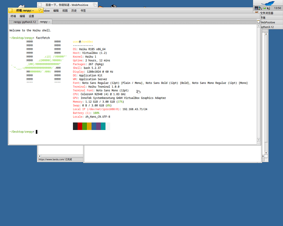Click the browser horizontal scroll left arrow
Screen dimensions: 283x226
pos(39,156)
